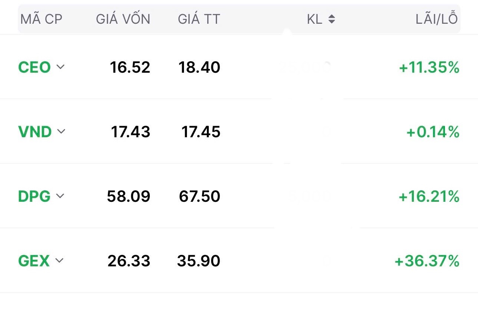Select GEX profit value +36.37%
Screen dimensions: 478x332
[x=427, y=261]
